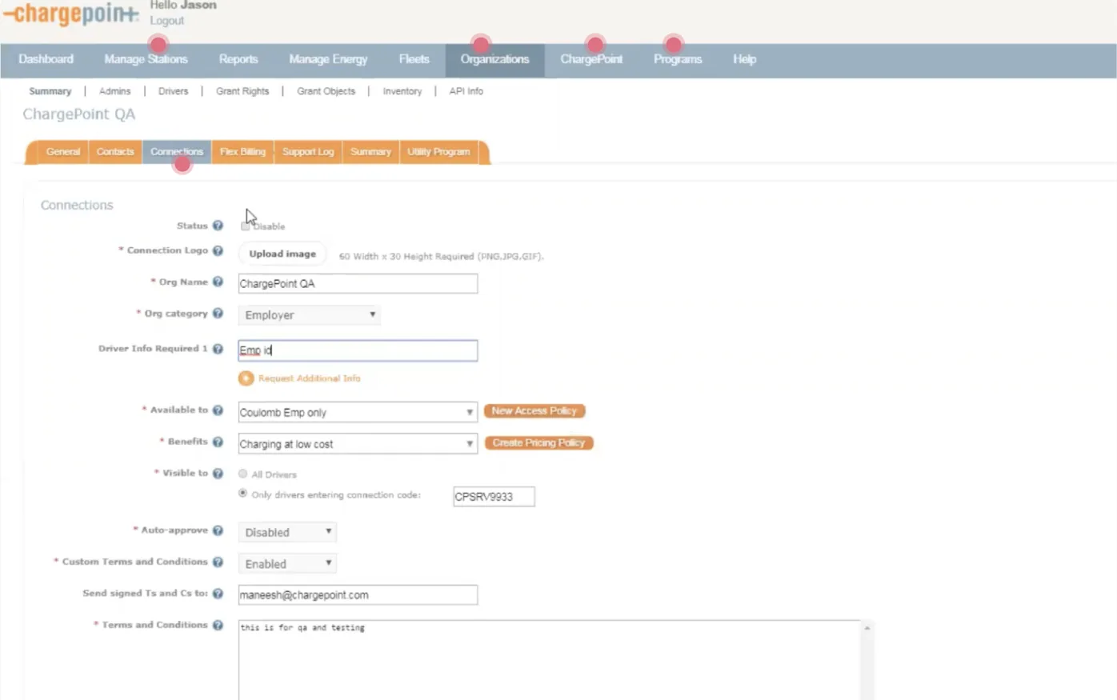This screenshot has width=1117, height=700.
Task: Click the Grant Rights link
Action: click(242, 91)
